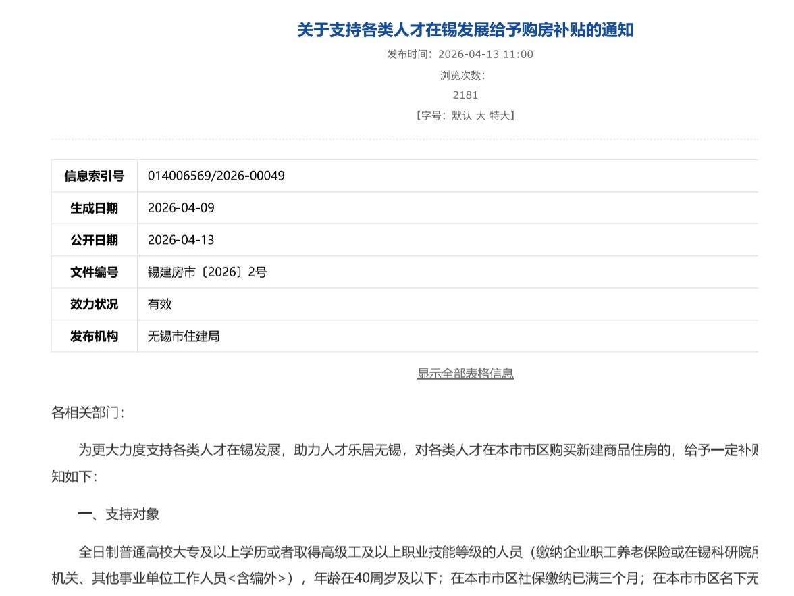Viewport: 794px width, 596px height.
Task: Click the 发布时间 timestamp text
Action: 460,54
